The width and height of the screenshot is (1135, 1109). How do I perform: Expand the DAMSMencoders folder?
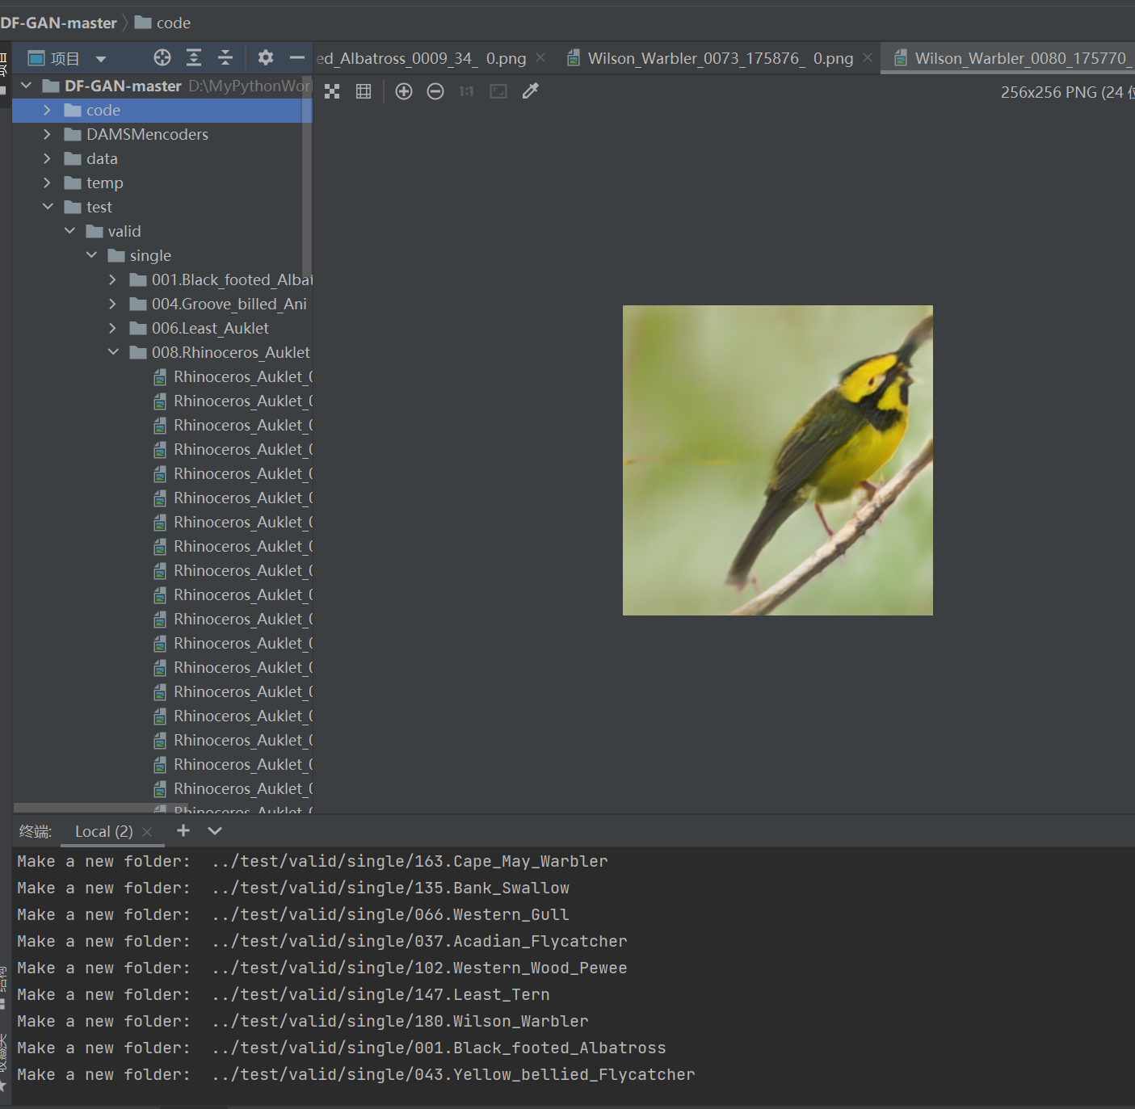click(x=47, y=134)
